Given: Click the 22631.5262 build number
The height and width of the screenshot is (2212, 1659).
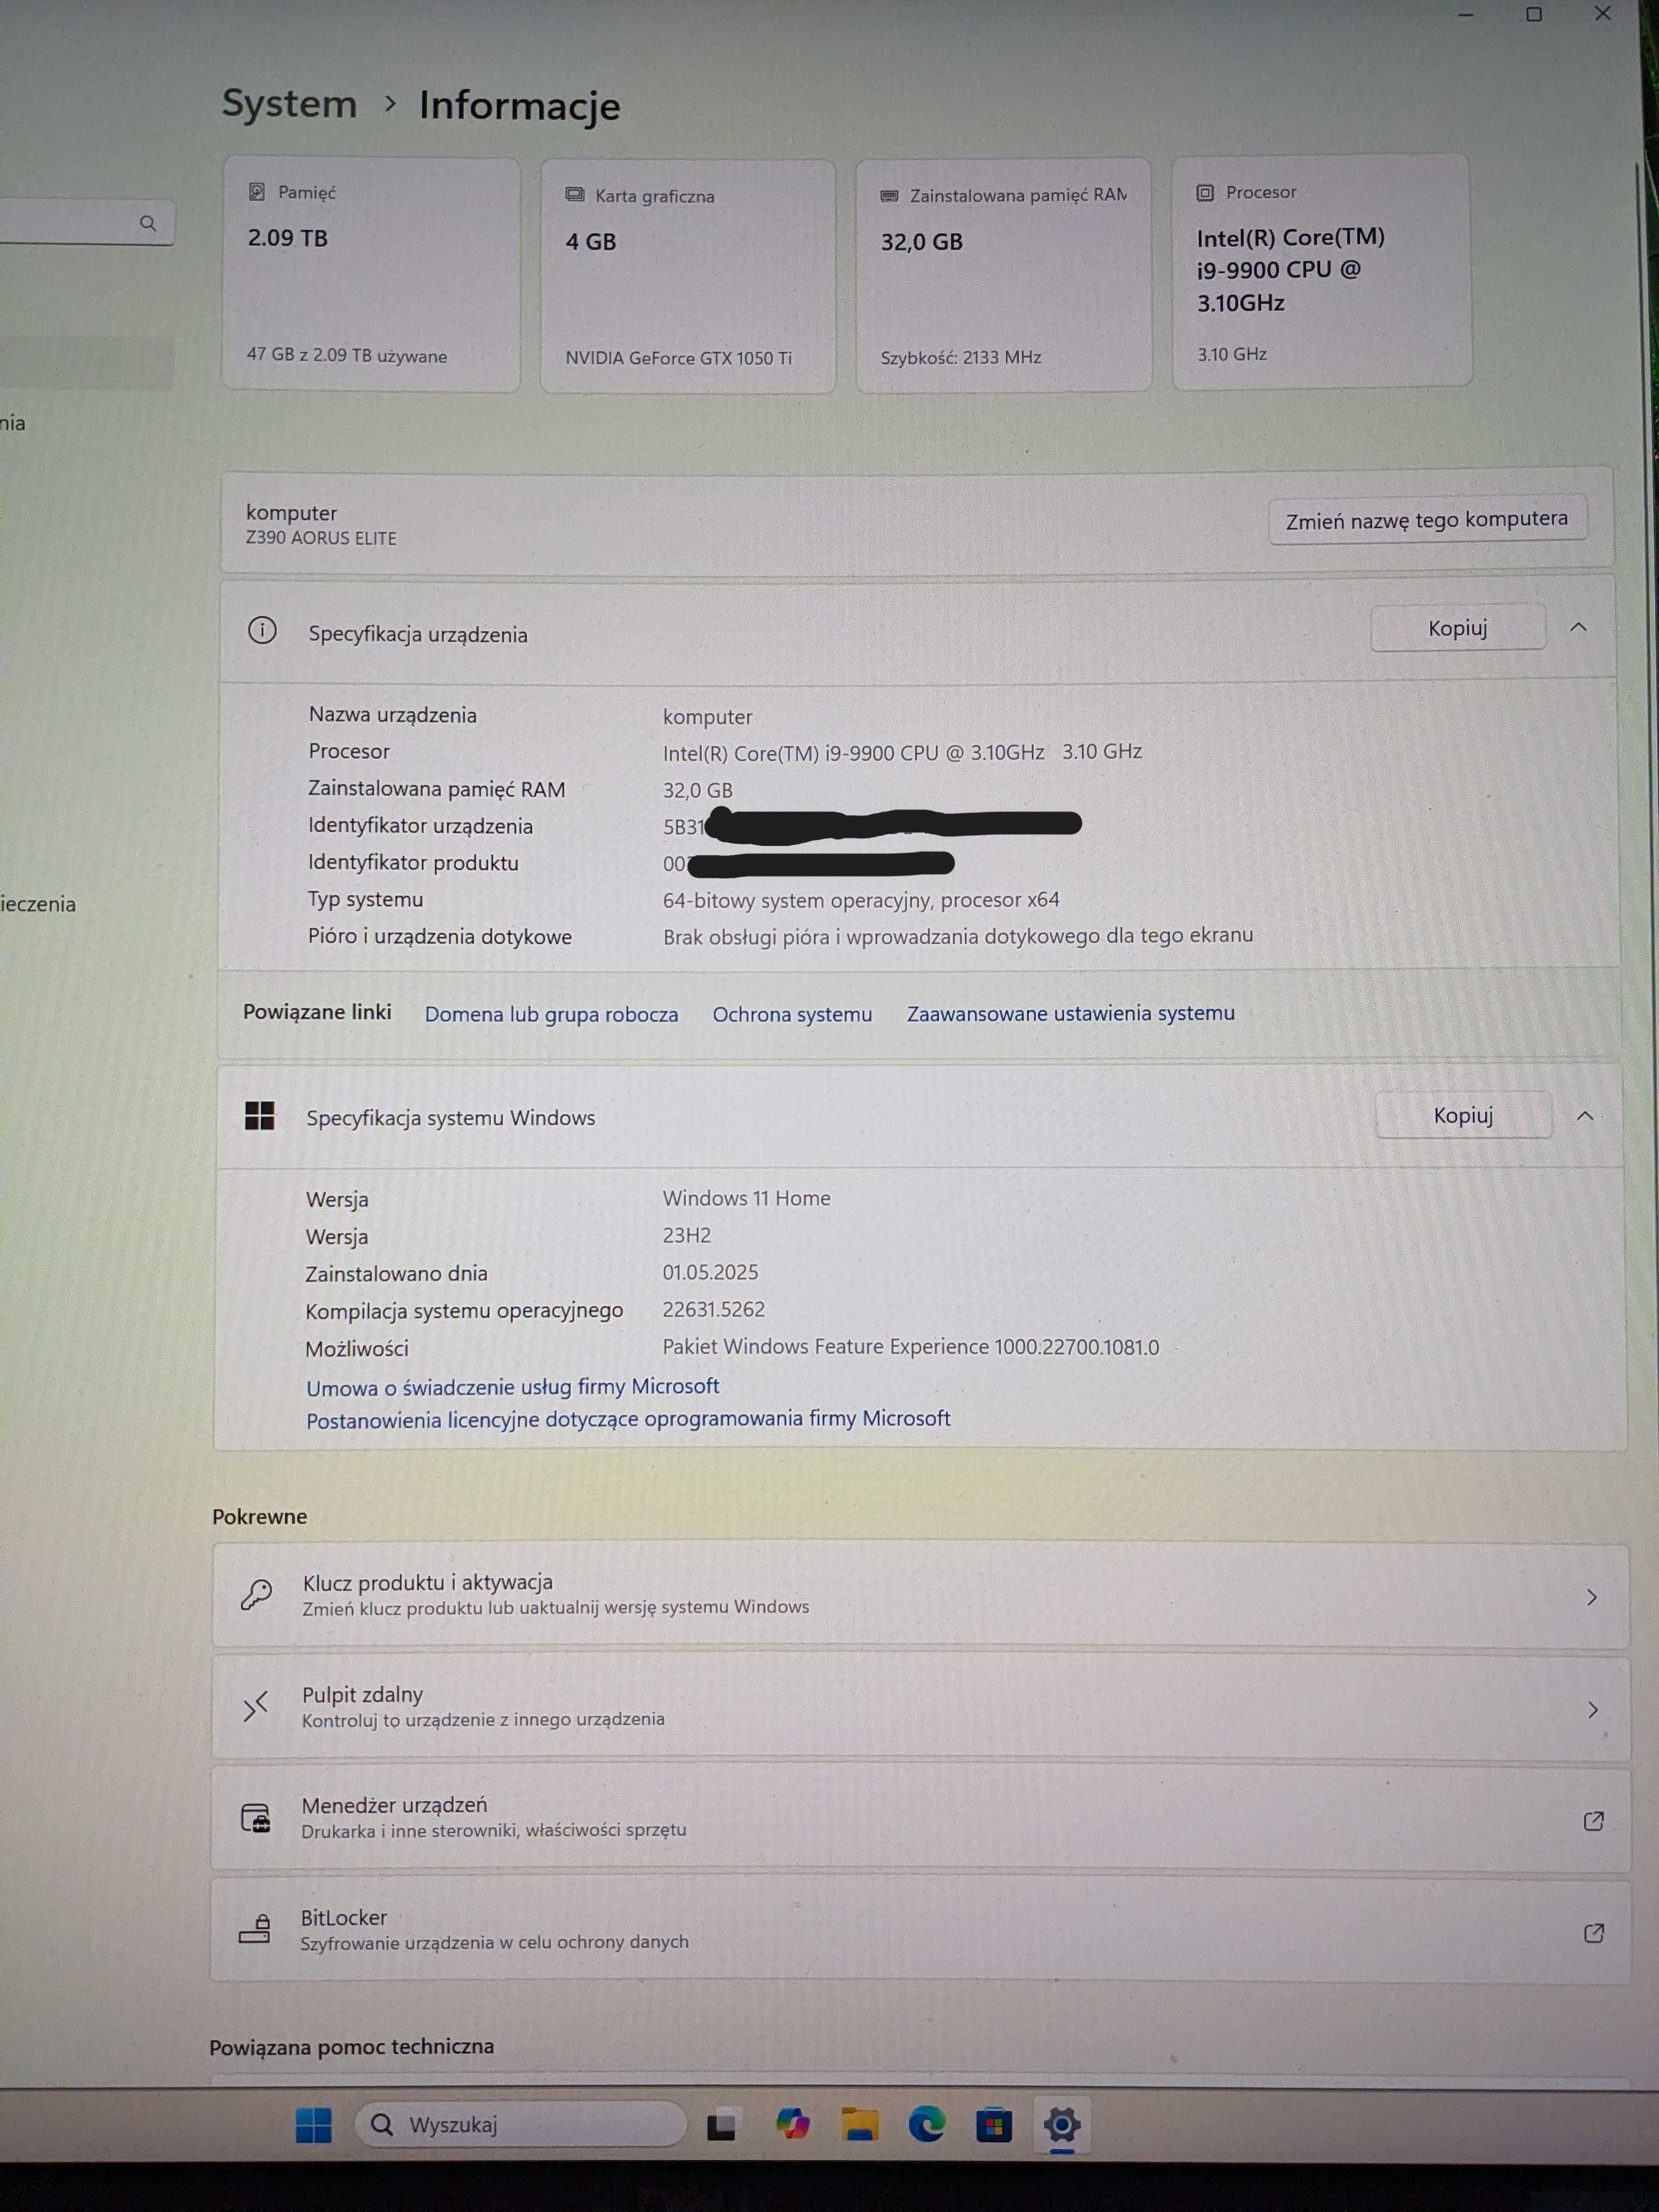Looking at the screenshot, I should (x=713, y=1309).
